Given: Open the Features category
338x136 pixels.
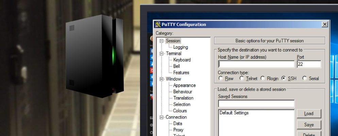Looking at the screenshot, I should pos(181,73).
